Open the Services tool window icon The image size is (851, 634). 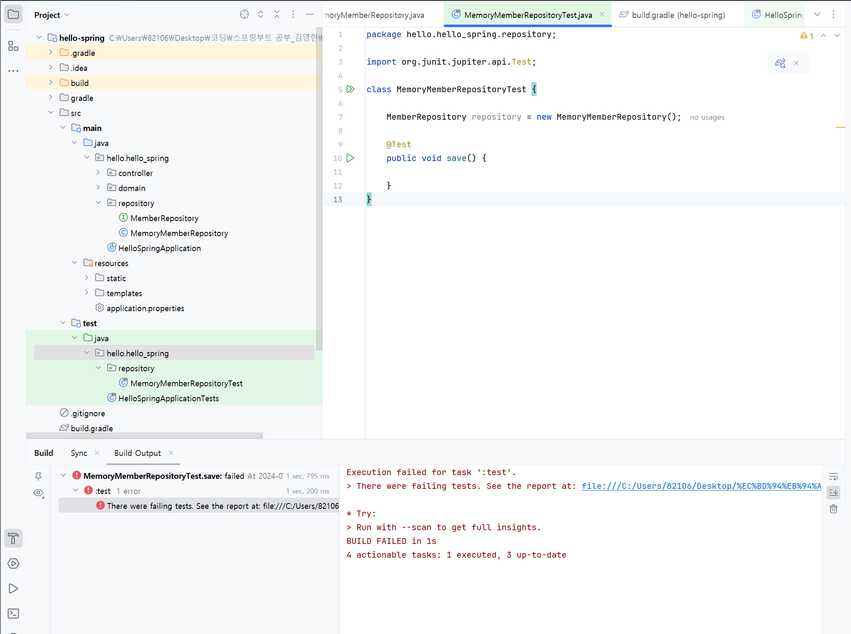tap(13, 564)
